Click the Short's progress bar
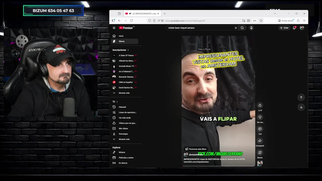 point(218,166)
